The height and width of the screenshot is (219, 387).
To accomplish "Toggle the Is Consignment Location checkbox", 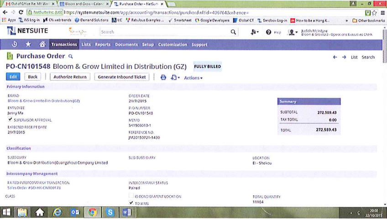I will pyautogui.click(x=131, y=196).
